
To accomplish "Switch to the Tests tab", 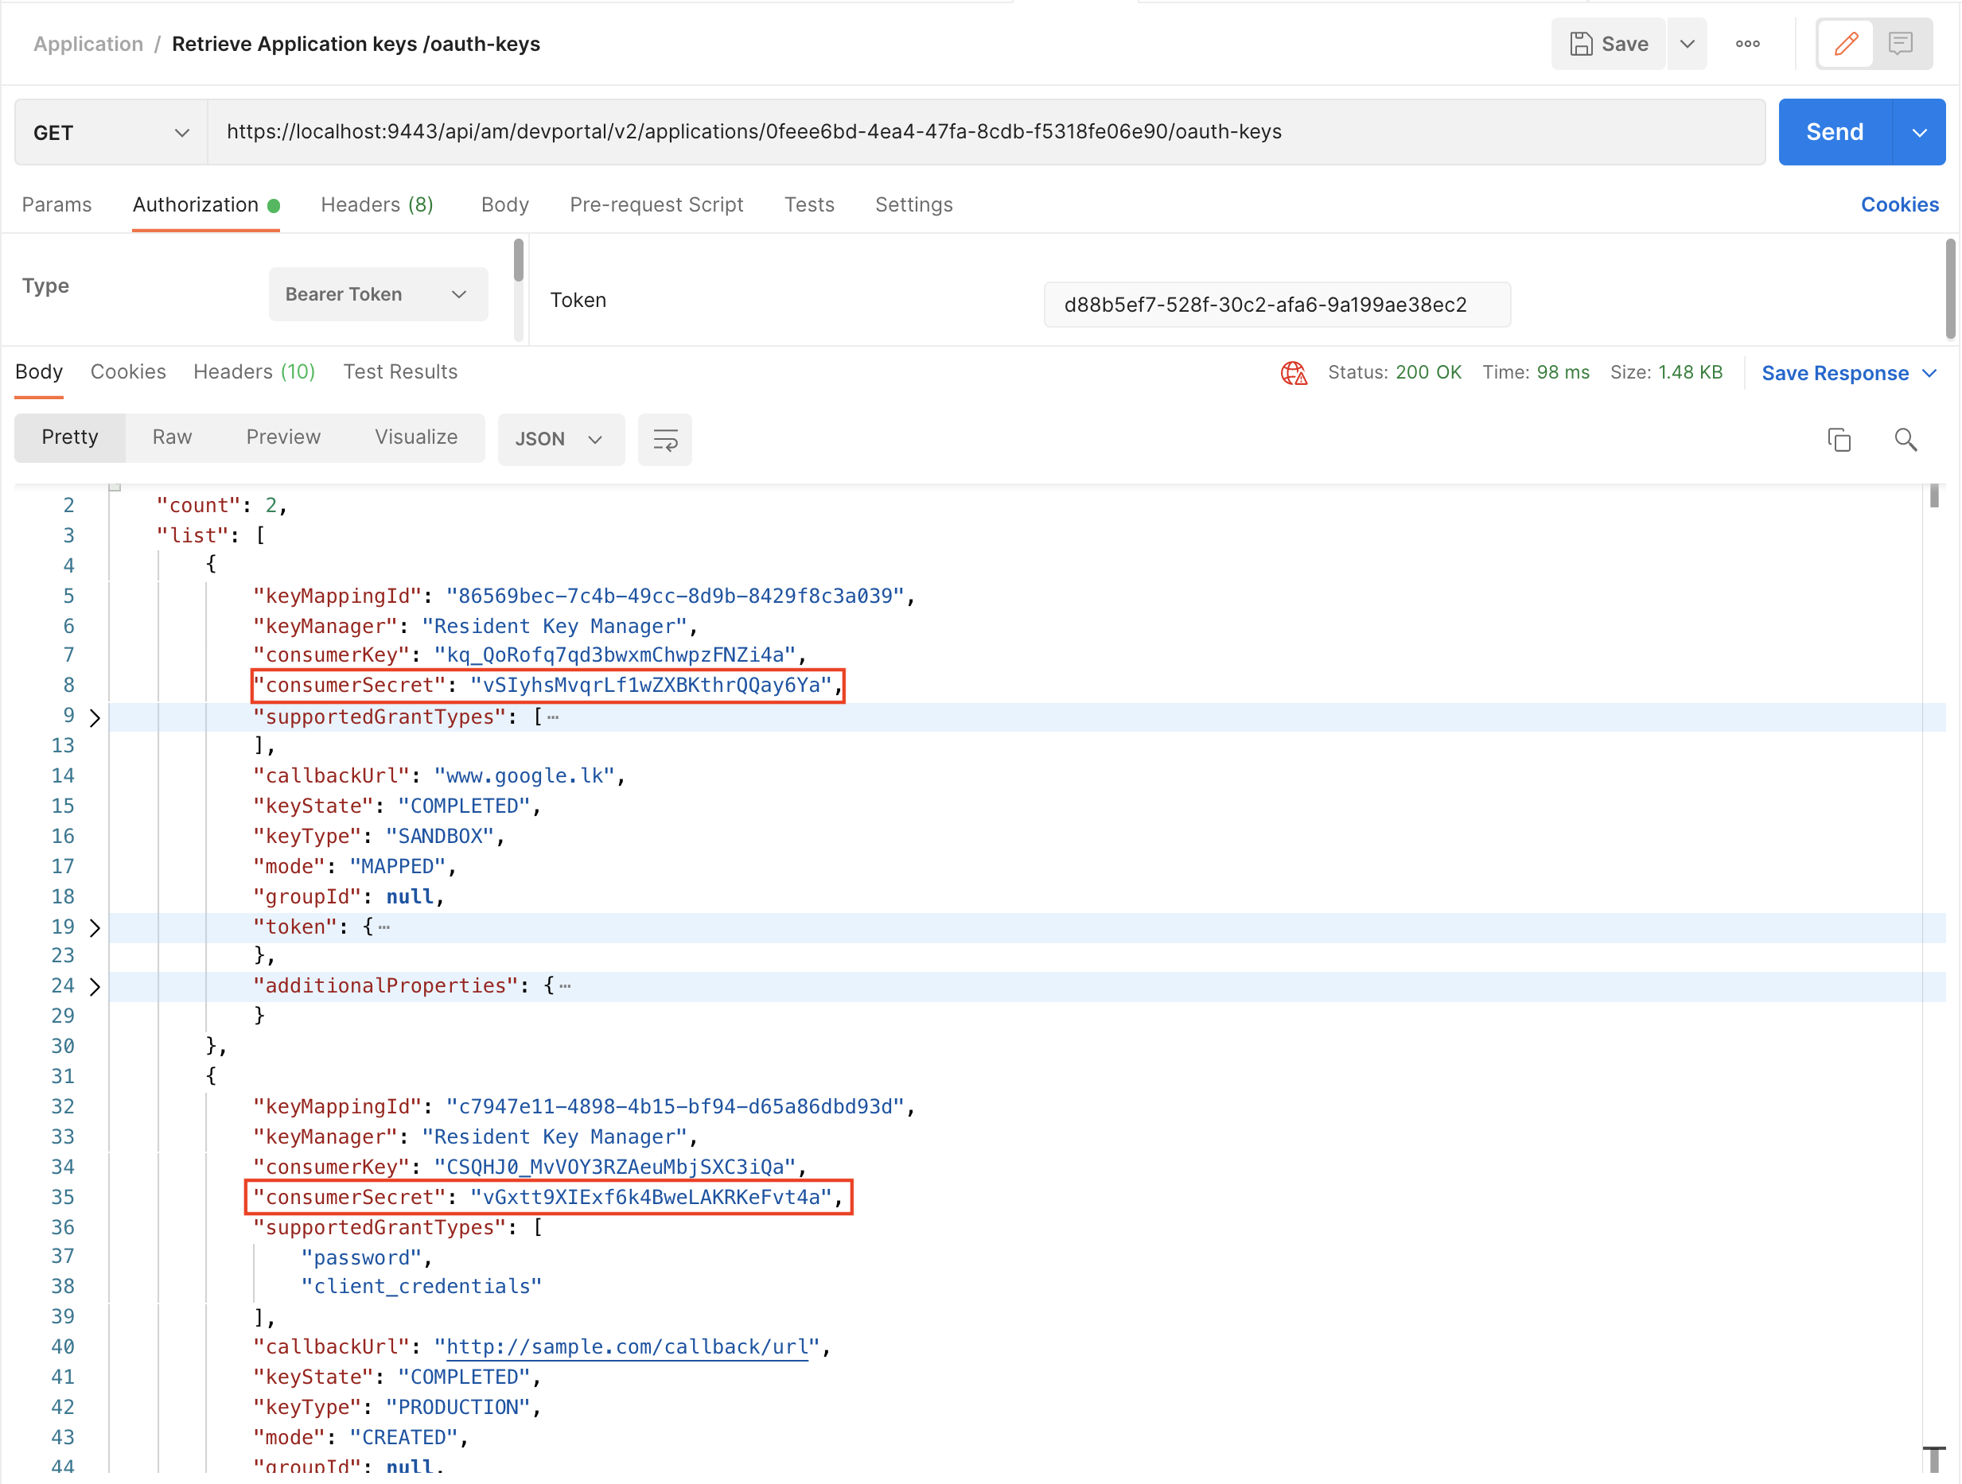I will 809,204.
